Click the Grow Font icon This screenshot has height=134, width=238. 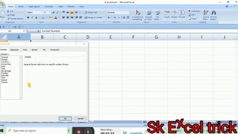coord(54,13)
